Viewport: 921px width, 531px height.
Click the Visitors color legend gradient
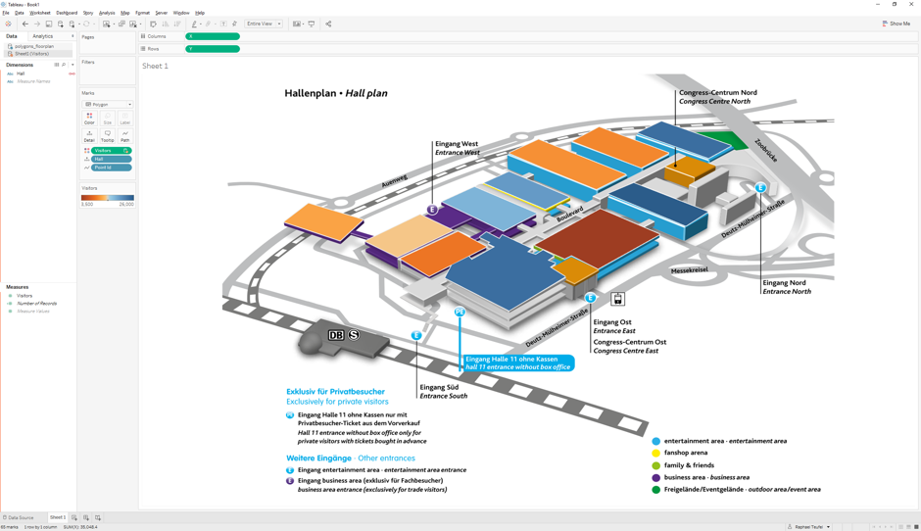(x=108, y=198)
